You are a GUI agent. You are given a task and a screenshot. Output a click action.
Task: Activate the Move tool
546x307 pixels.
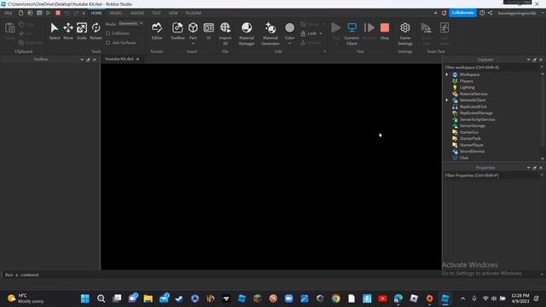tap(68, 31)
